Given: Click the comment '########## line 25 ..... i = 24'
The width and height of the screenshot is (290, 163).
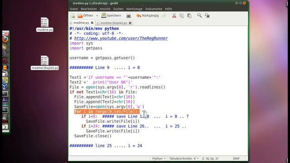Looking at the screenshot, I should (x=106, y=146).
